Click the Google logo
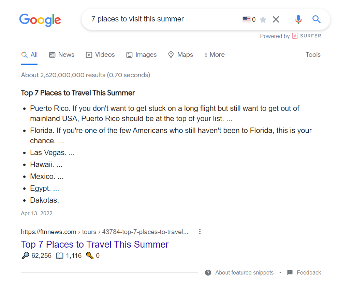338x283 pixels. coord(40,20)
